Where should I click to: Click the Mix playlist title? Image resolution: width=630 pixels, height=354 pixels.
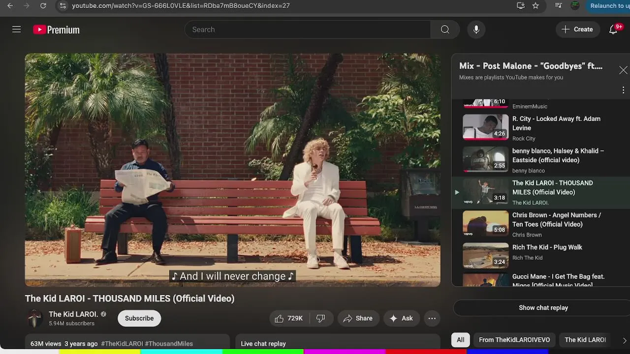point(531,66)
